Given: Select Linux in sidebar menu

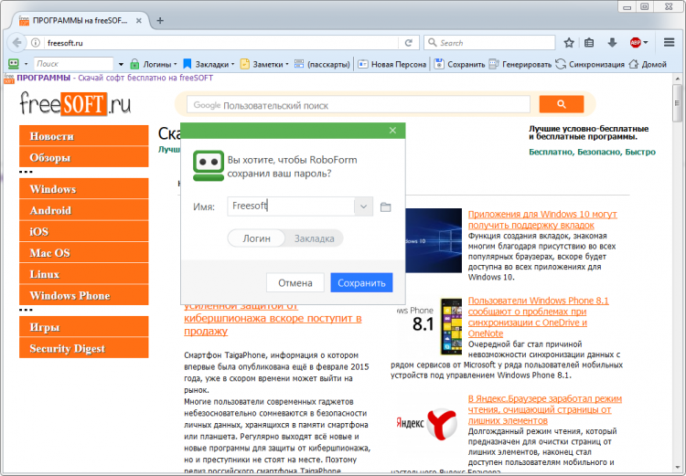Looking at the screenshot, I should (84, 274).
